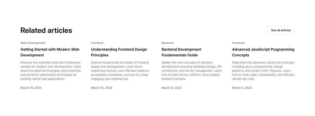
Task: Click the word 'Principles' in second article title
Action: click(100, 55)
